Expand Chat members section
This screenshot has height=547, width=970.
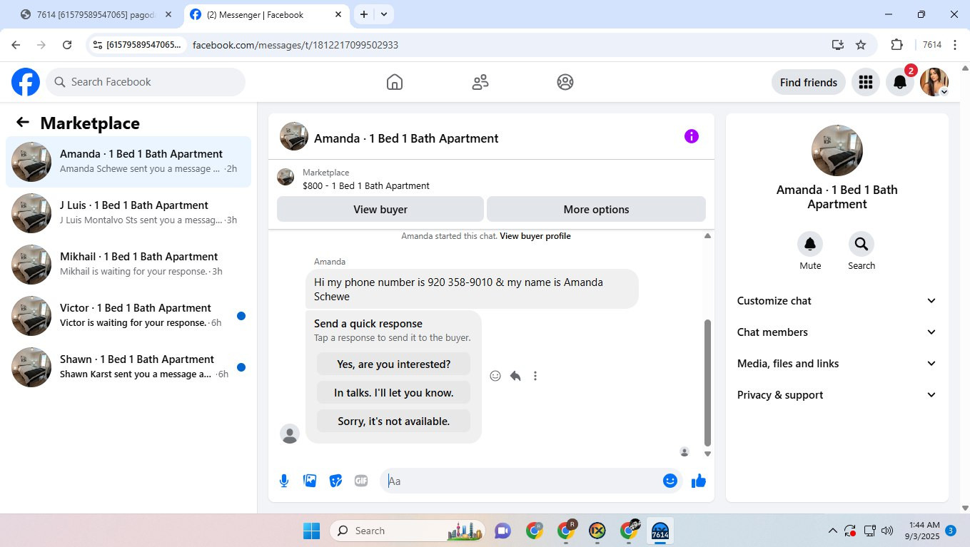837,332
